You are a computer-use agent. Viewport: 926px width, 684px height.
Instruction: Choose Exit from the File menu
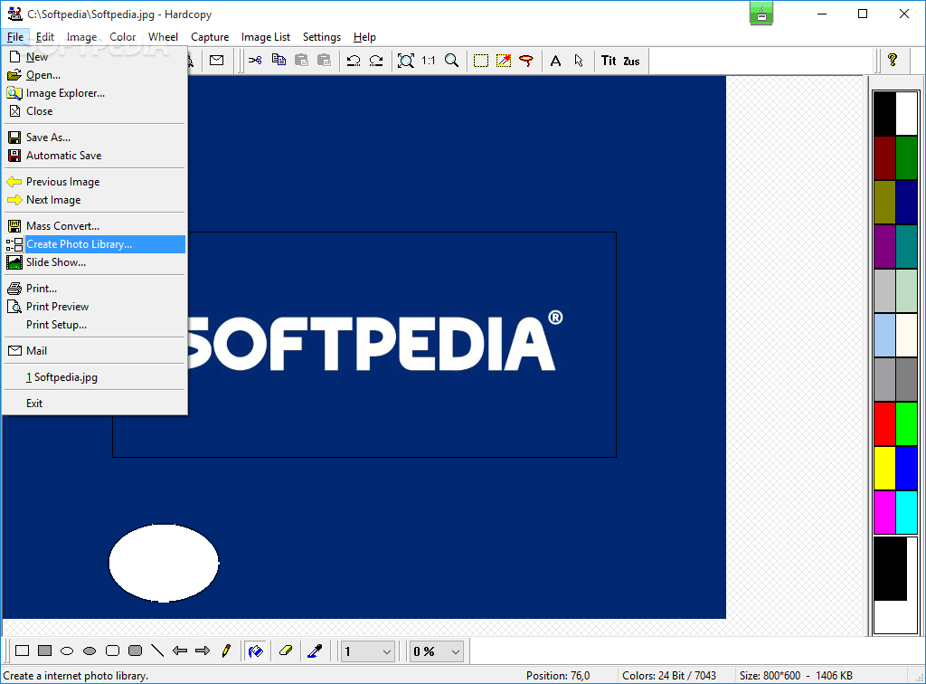(95, 404)
